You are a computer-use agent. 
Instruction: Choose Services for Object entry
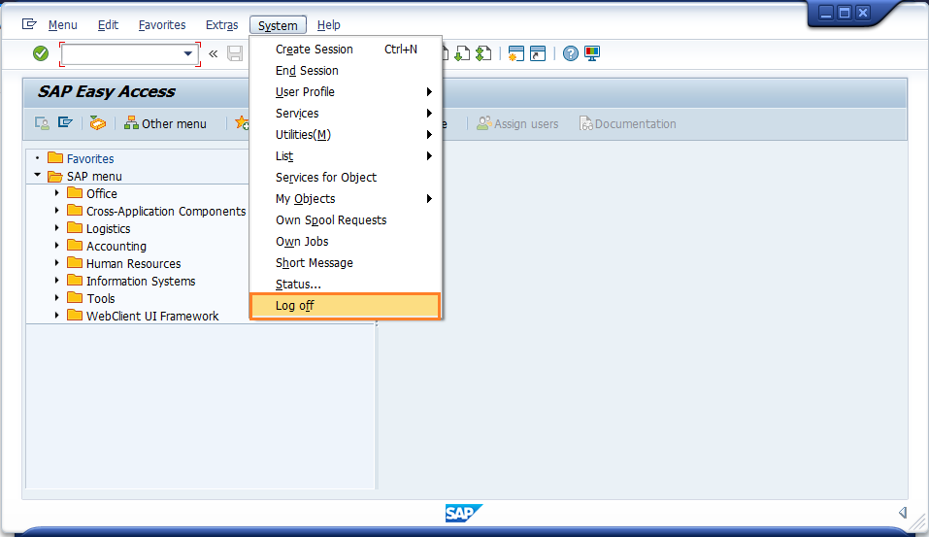pos(346,178)
